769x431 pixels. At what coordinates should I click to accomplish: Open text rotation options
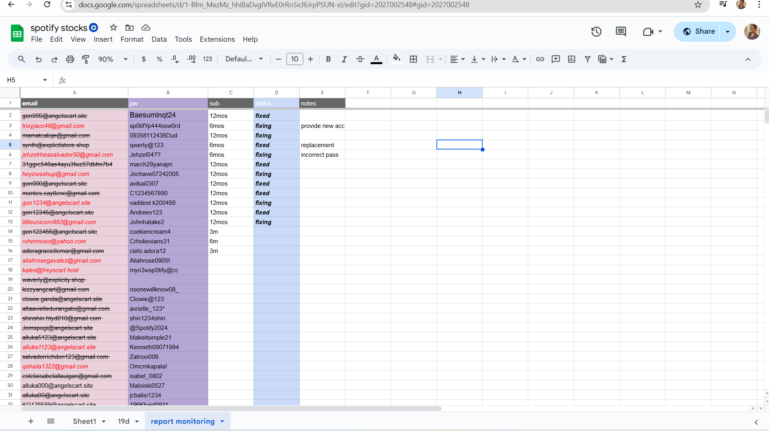(519, 59)
